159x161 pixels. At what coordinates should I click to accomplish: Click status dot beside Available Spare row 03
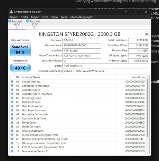tap(12, 90)
